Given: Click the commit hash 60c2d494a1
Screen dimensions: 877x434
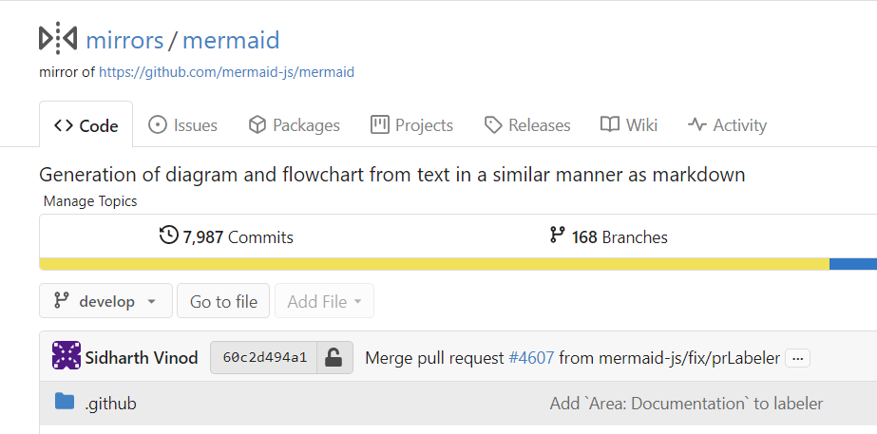Looking at the screenshot, I should coord(264,357).
